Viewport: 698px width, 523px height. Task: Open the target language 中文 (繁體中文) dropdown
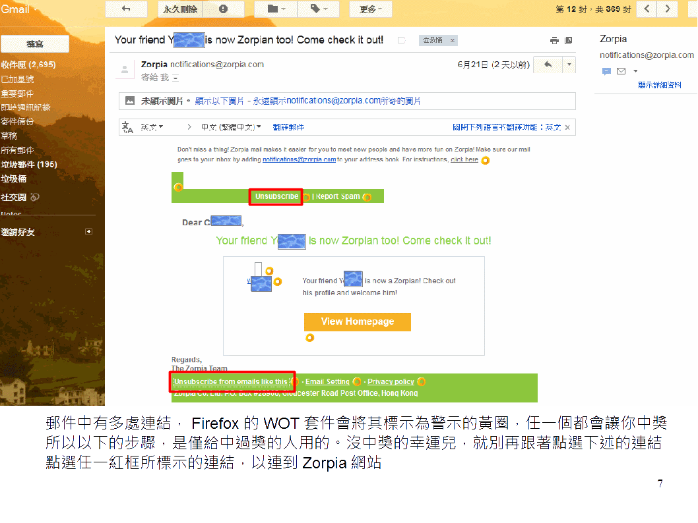[231, 127]
